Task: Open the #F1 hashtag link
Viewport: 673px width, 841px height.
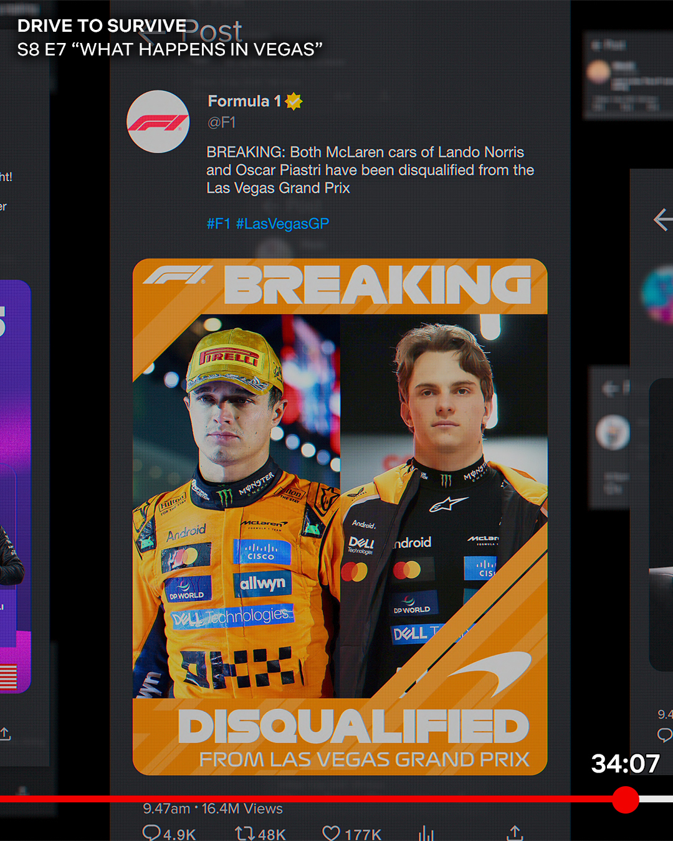Action: 218,224
